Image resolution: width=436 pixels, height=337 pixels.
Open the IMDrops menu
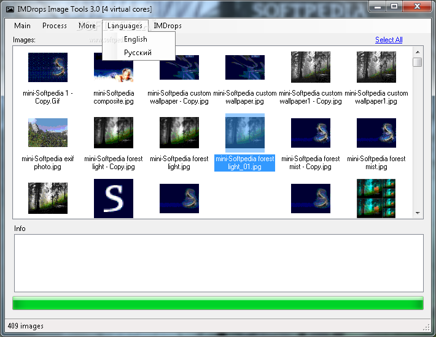pyautogui.click(x=168, y=26)
